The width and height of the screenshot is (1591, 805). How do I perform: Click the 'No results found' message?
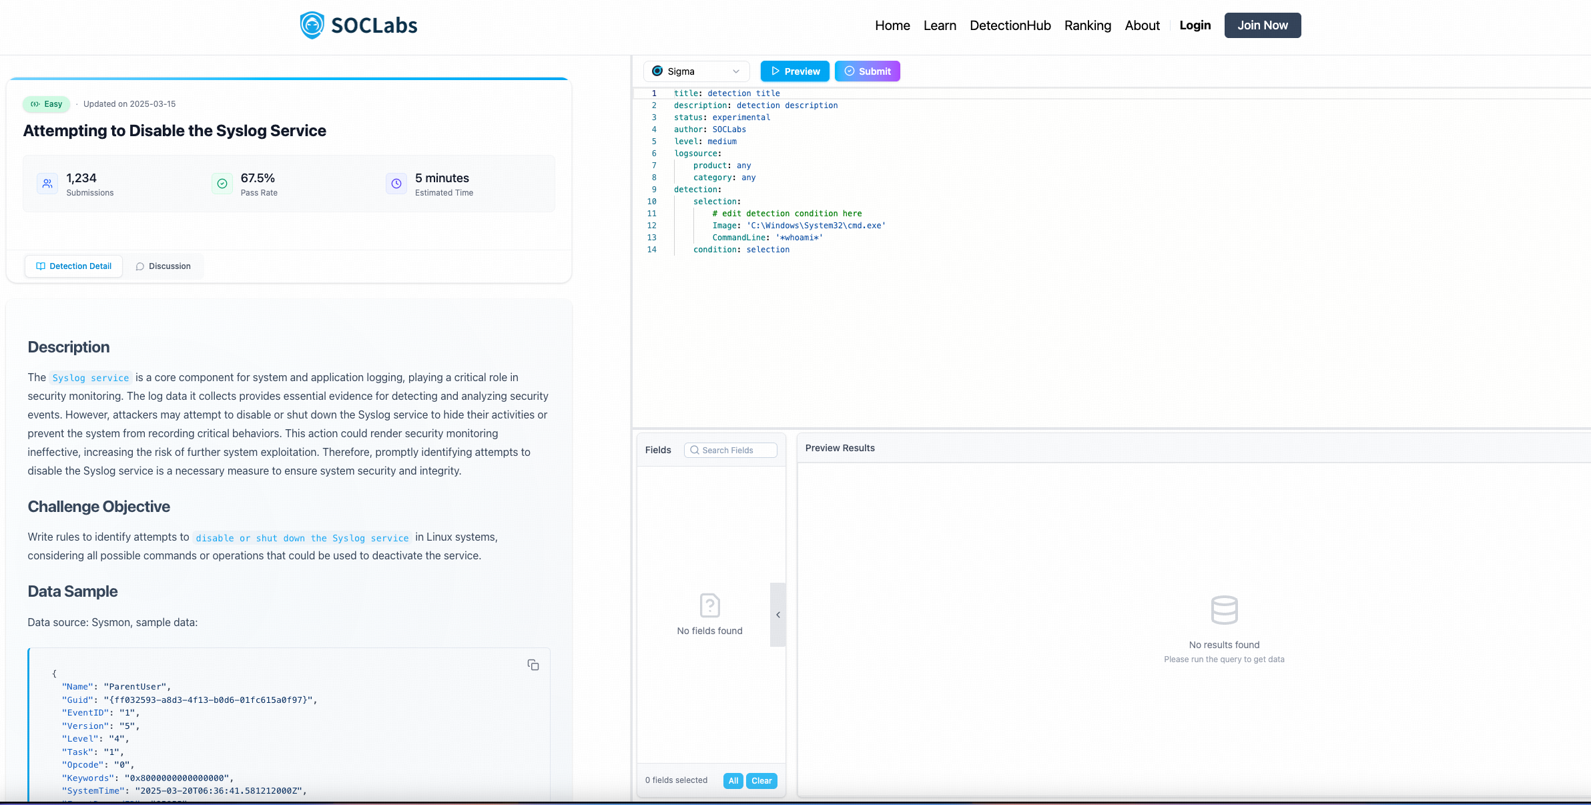1225,645
